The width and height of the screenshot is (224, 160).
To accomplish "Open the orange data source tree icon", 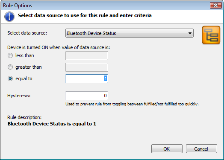I will 211,35.
